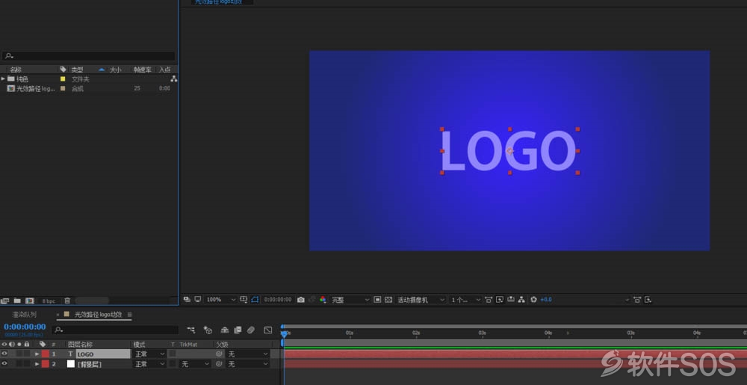Click the red label color of LOGO layer

[x=46, y=354]
